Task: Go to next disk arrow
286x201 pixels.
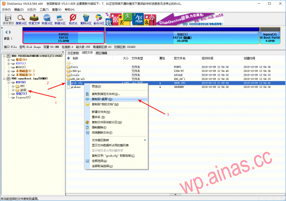Action: tap(10, 32)
